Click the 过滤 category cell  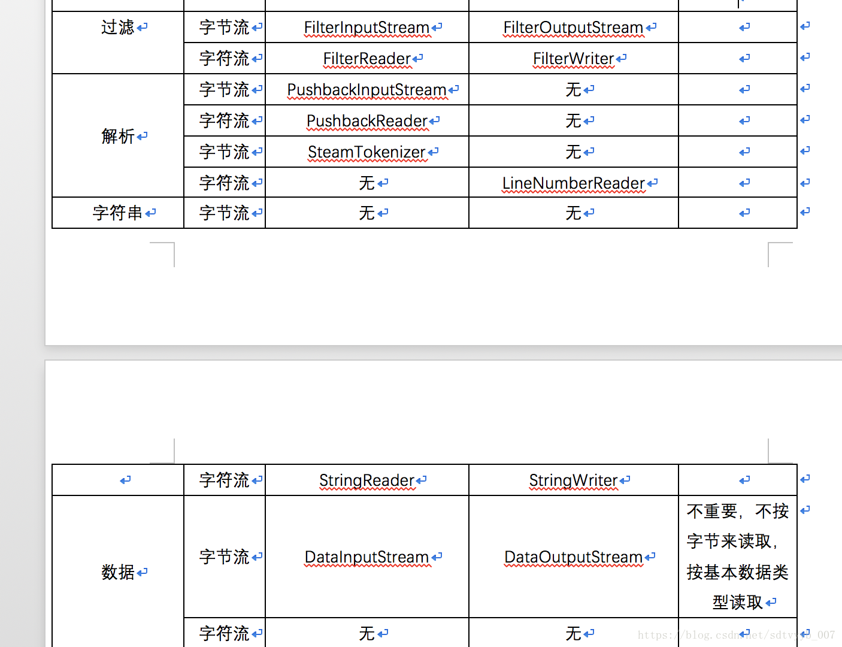tap(118, 43)
